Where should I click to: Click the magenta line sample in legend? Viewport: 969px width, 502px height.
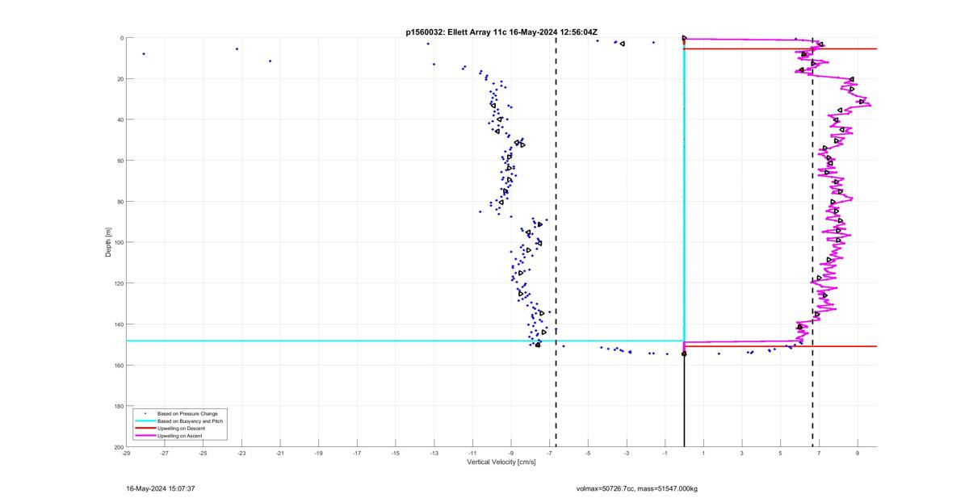tap(145, 435)
